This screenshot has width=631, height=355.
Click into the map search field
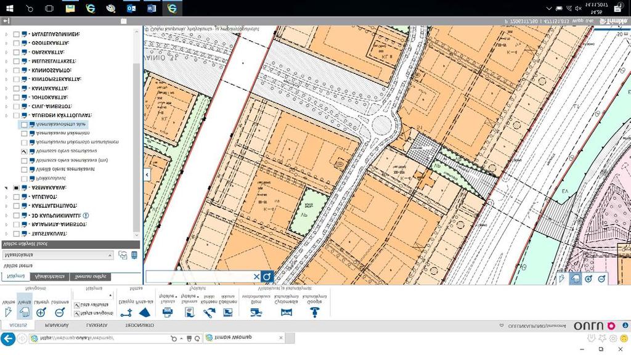coord(199,277)
